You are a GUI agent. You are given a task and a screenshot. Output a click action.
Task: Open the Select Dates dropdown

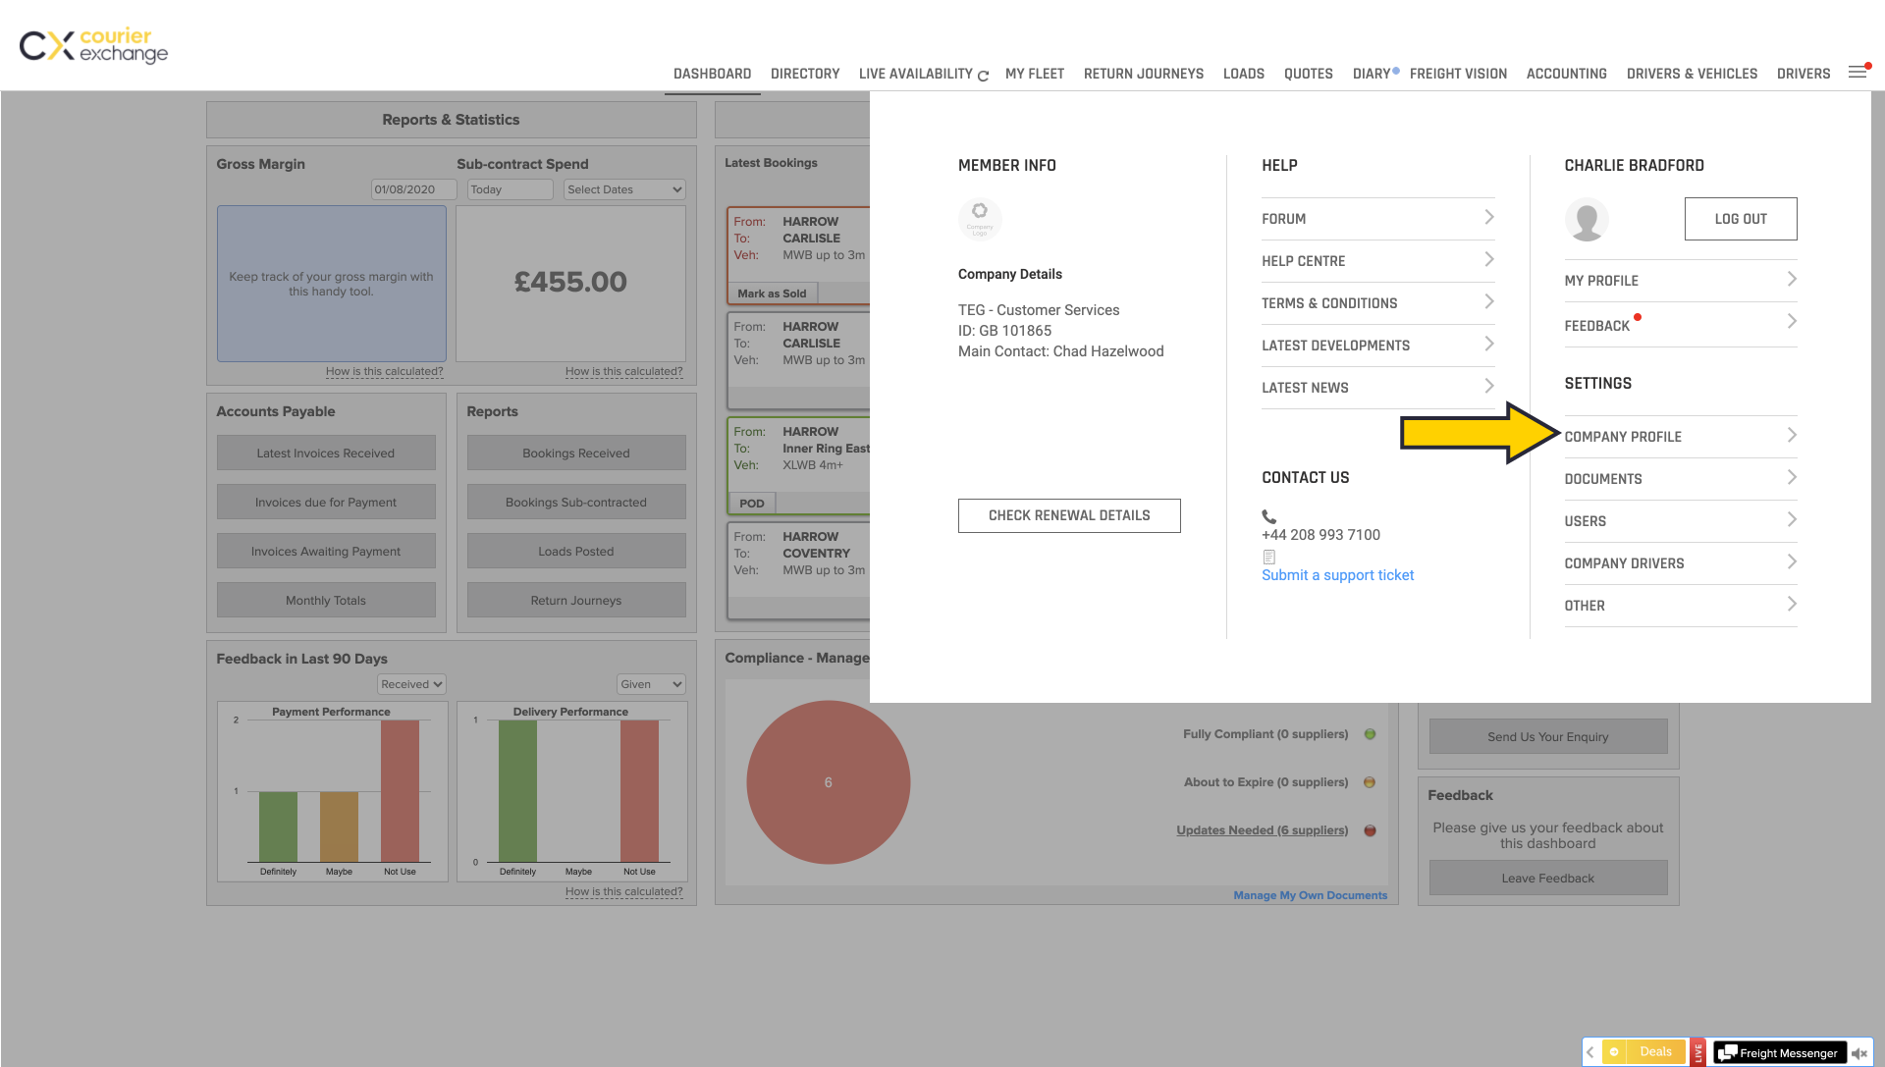[624, 189]
